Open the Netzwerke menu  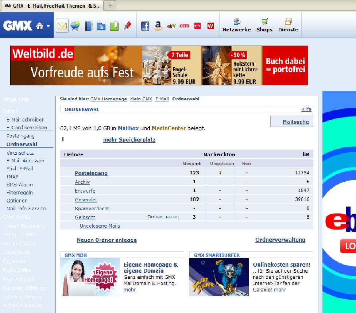[x=237, y=25]
